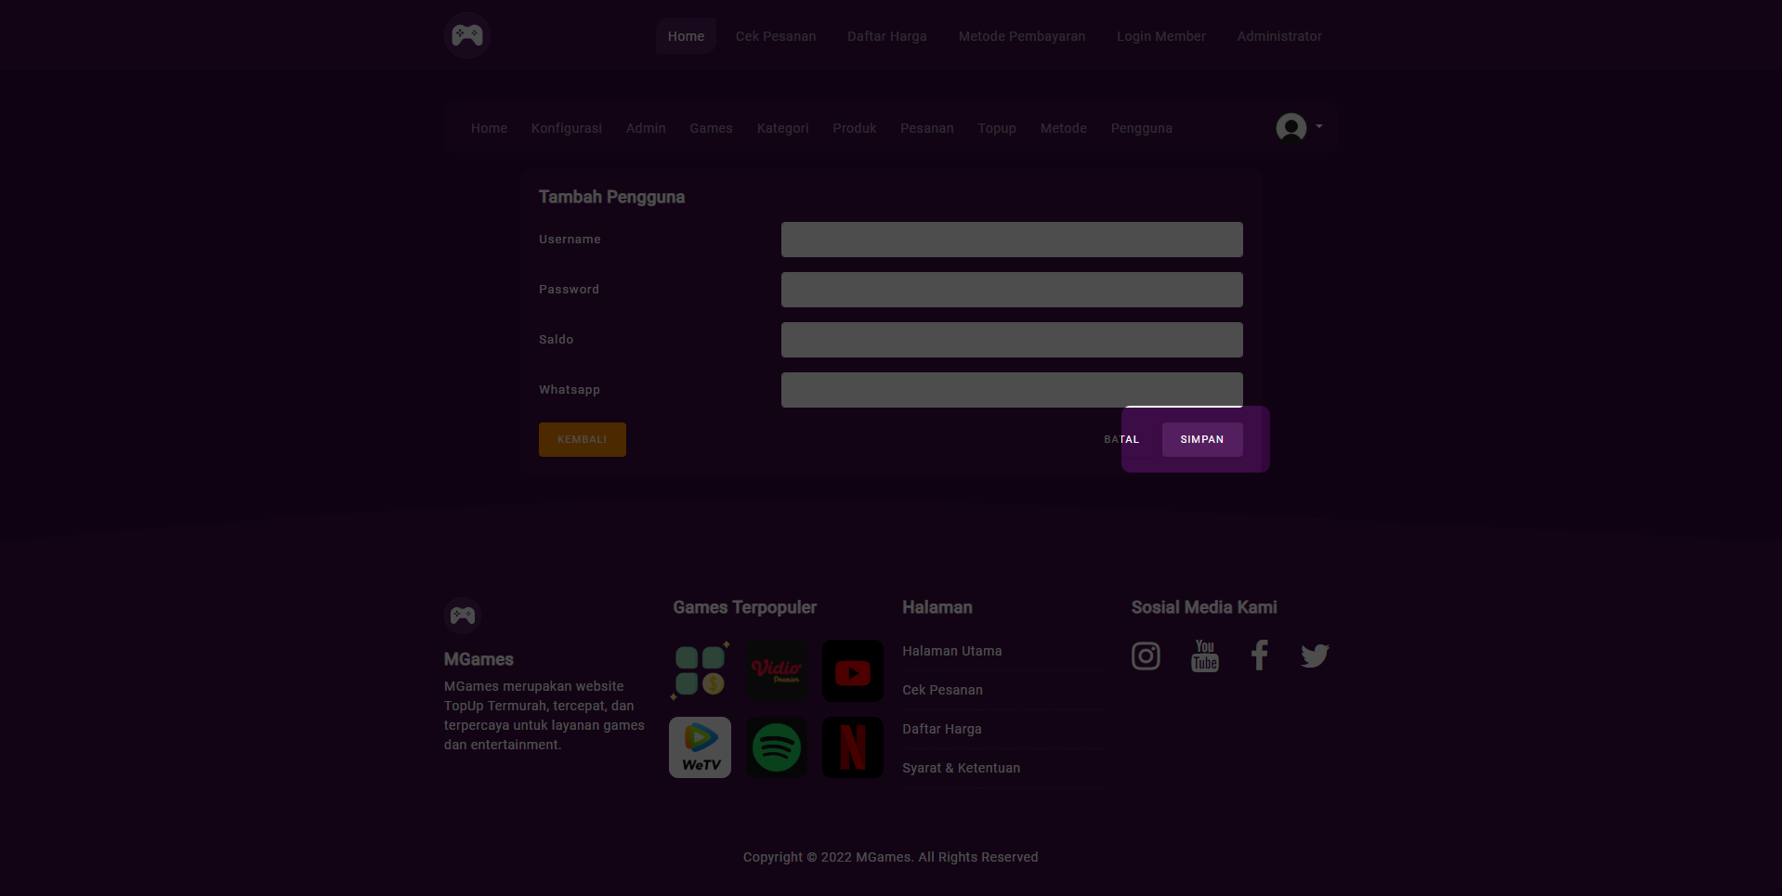Select Konfigurasi in admin menu

pyautogui.click(x=567, y=128)
